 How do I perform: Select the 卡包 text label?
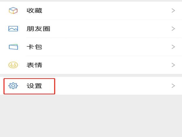point(34,47)
